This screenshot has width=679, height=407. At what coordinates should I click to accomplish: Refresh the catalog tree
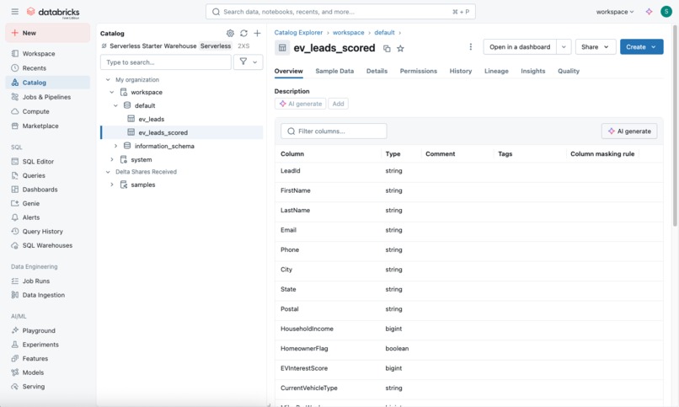point(243,34)
